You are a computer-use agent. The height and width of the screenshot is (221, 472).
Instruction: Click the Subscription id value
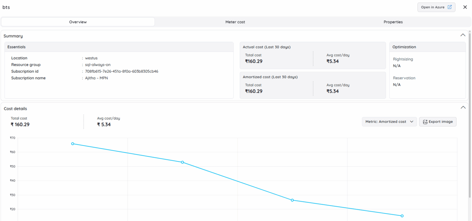pos(121,71)
